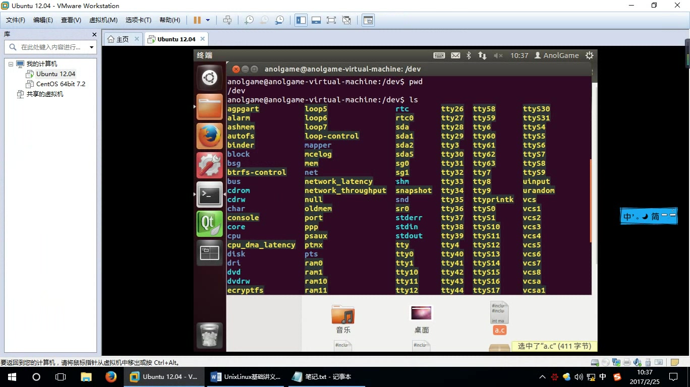The height and width of the screenshot is (387, 690).
Task: Open the mail indicator in Ubuntu panel
Action: click(x=455, y=55)
